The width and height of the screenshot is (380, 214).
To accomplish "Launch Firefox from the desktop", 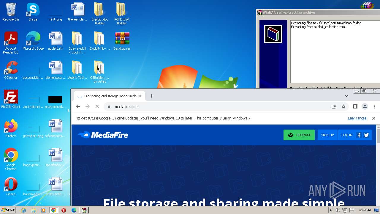I will tap(11, 128).
